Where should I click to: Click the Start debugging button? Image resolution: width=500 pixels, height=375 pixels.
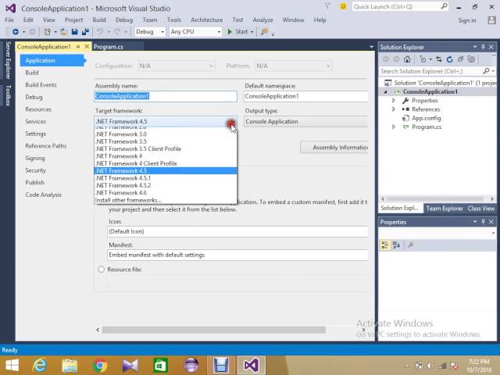point(237,31)
